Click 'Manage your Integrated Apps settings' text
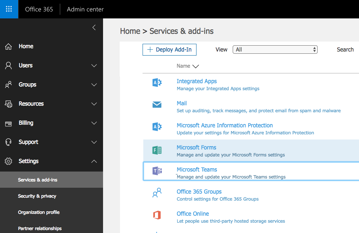This screenshot has height=233, width=359. [218, 89]
